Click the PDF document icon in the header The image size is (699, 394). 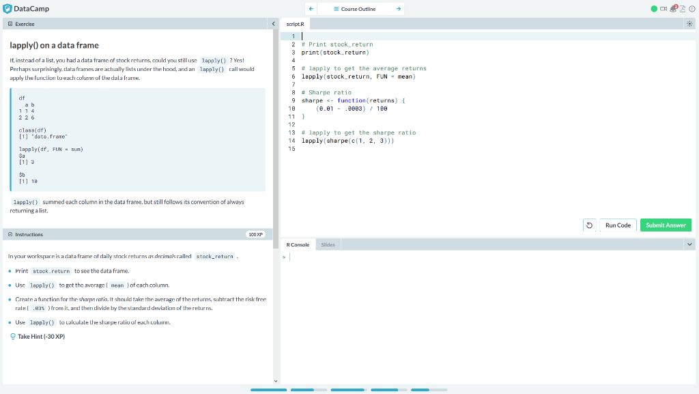click(x=683, y=9)
